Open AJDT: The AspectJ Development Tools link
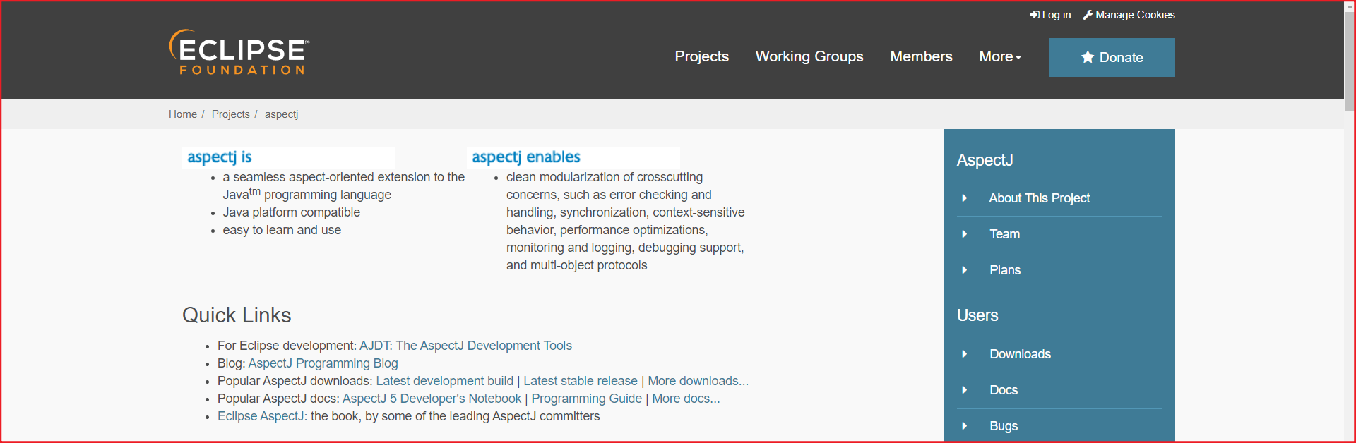This screenshot has width=1356, height=443. (x=465, y=346)
